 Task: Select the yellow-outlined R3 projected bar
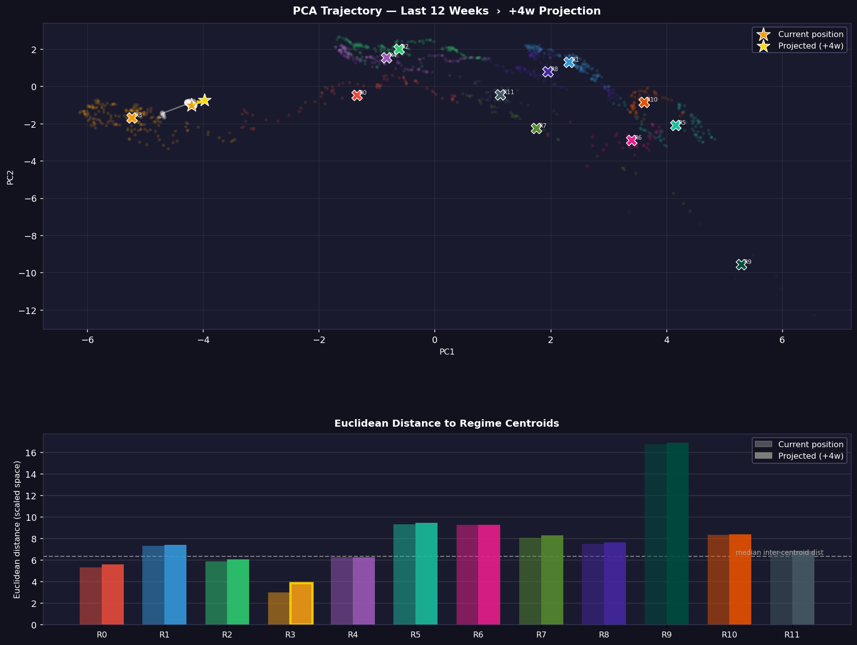tap(301, 603)
